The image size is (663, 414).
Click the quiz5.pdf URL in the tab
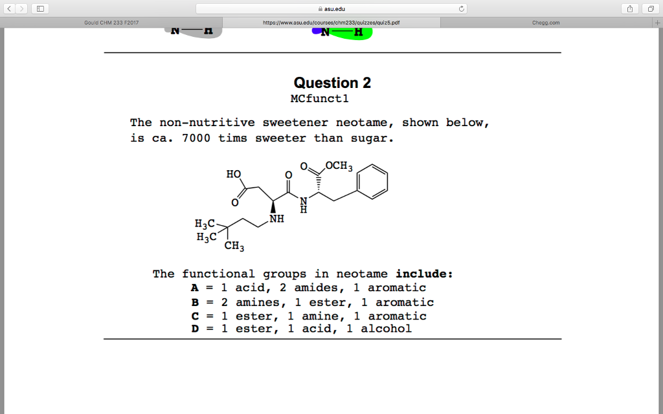(331, 21)
